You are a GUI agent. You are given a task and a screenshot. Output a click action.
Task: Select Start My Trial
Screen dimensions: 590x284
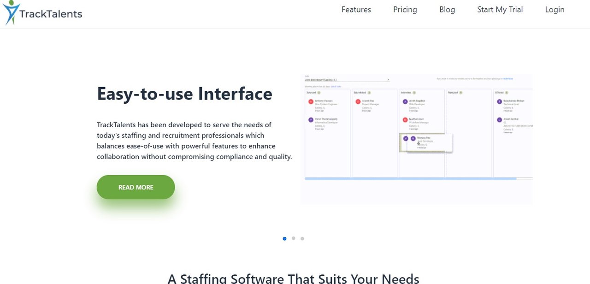[x=500, y=10]
